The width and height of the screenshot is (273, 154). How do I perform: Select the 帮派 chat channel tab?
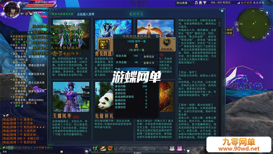point(27,148)
